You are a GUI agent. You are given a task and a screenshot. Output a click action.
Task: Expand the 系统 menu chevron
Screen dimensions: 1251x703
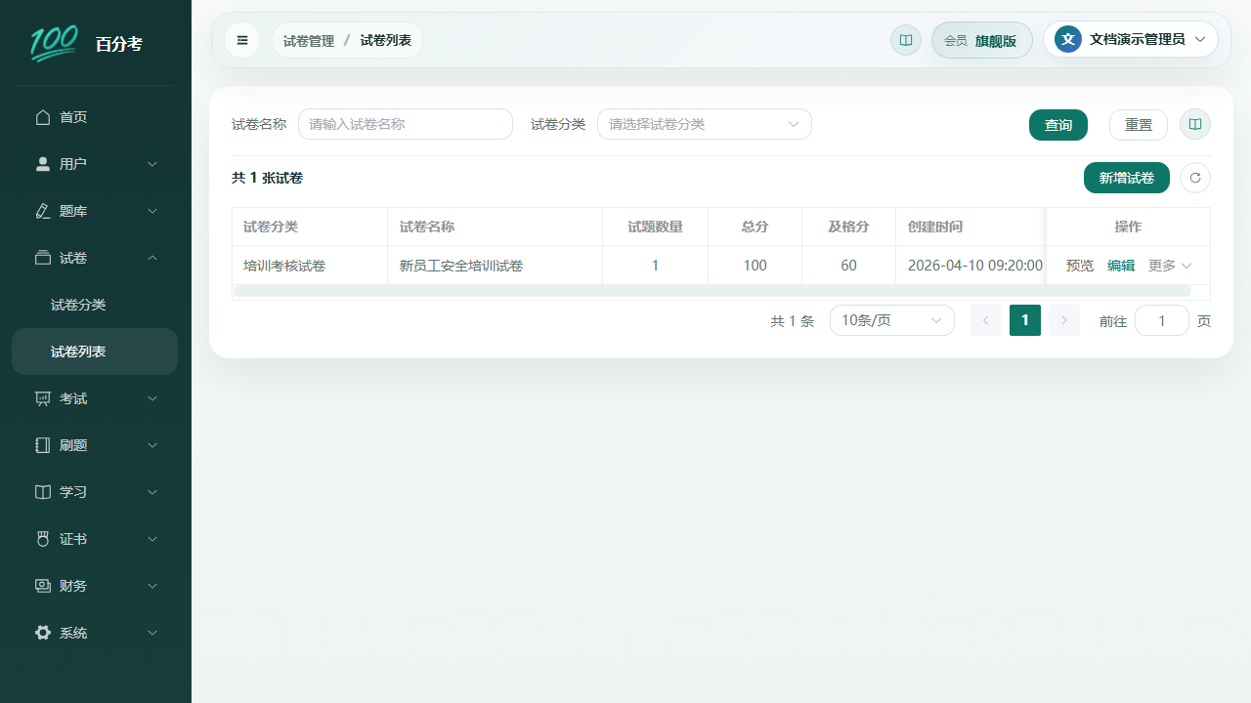152,633
